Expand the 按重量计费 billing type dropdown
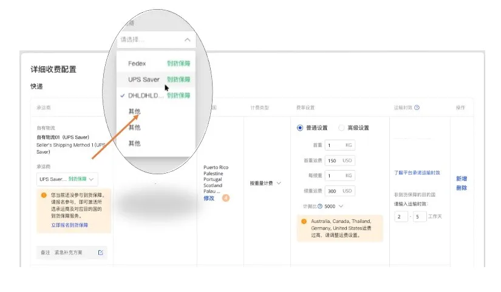 (x=265, y=183)
